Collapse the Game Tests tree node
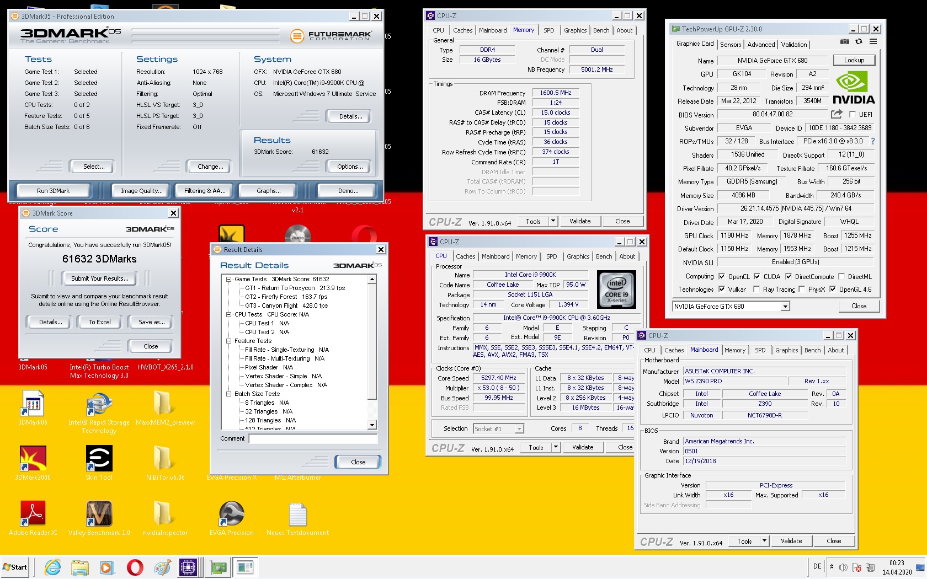 (228, 279)
